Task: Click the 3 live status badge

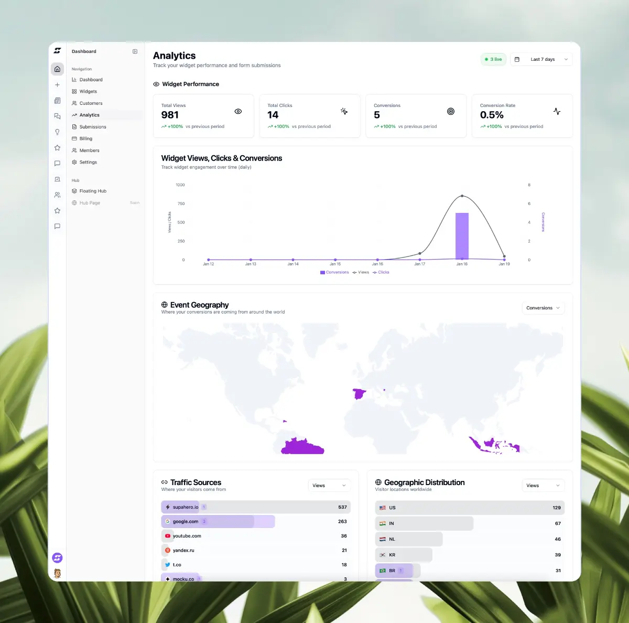Action: [493, 59]
